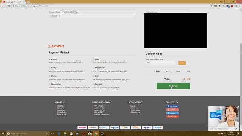Image resolution: width=242 pixels, height=136 pixels.
Task: Open the Sell To Us footer link
Action: 134,108
